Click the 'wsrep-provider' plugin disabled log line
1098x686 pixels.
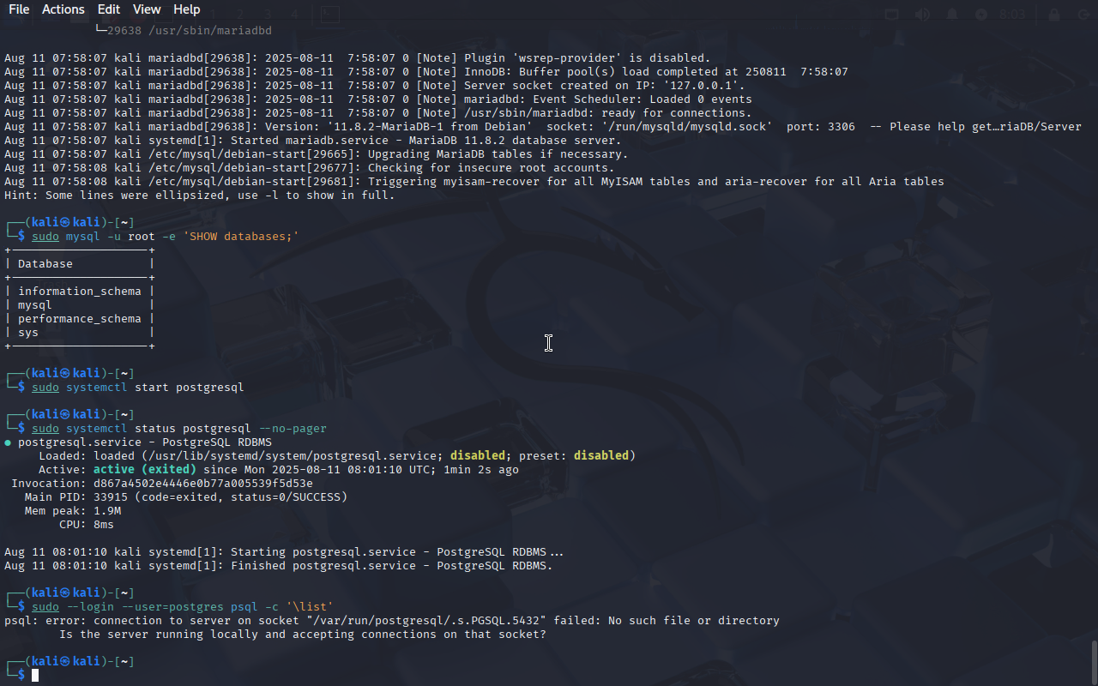(358, 58)
